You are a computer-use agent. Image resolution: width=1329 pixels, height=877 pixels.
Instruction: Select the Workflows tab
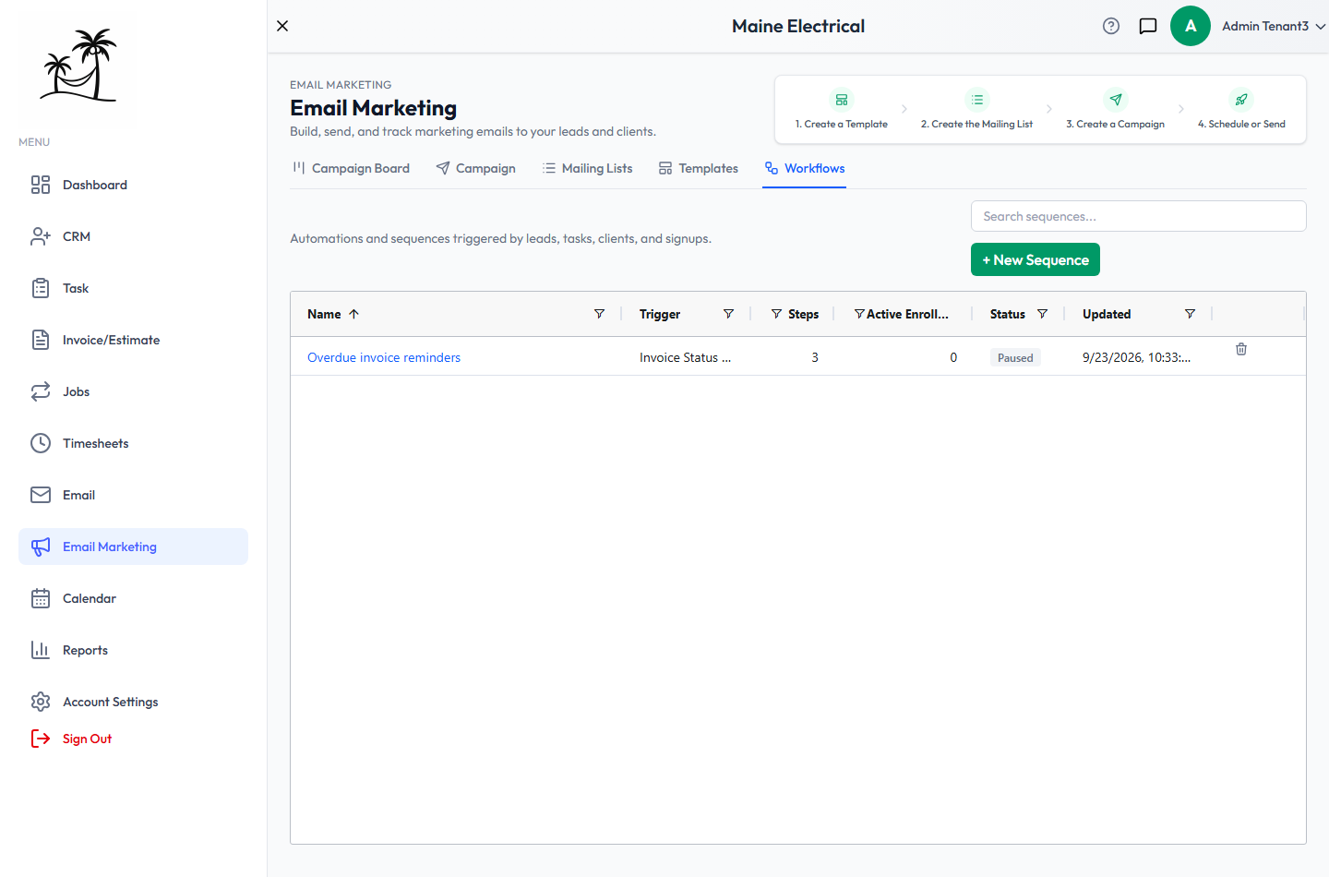(805, 168)
